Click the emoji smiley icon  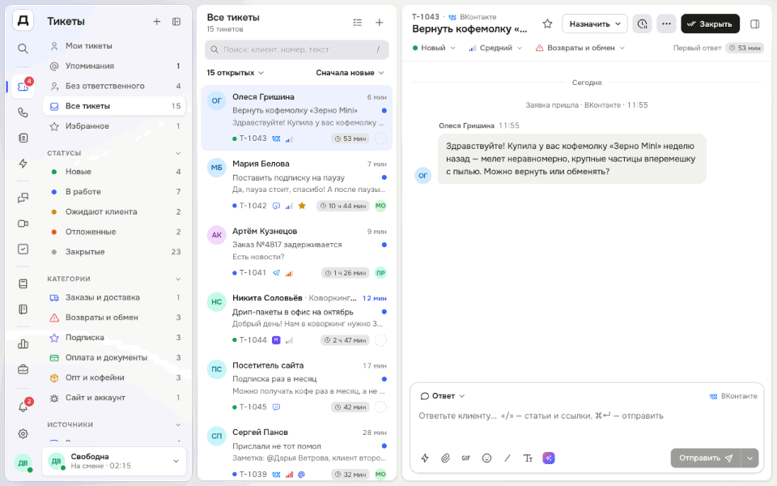tap(486, 458)
